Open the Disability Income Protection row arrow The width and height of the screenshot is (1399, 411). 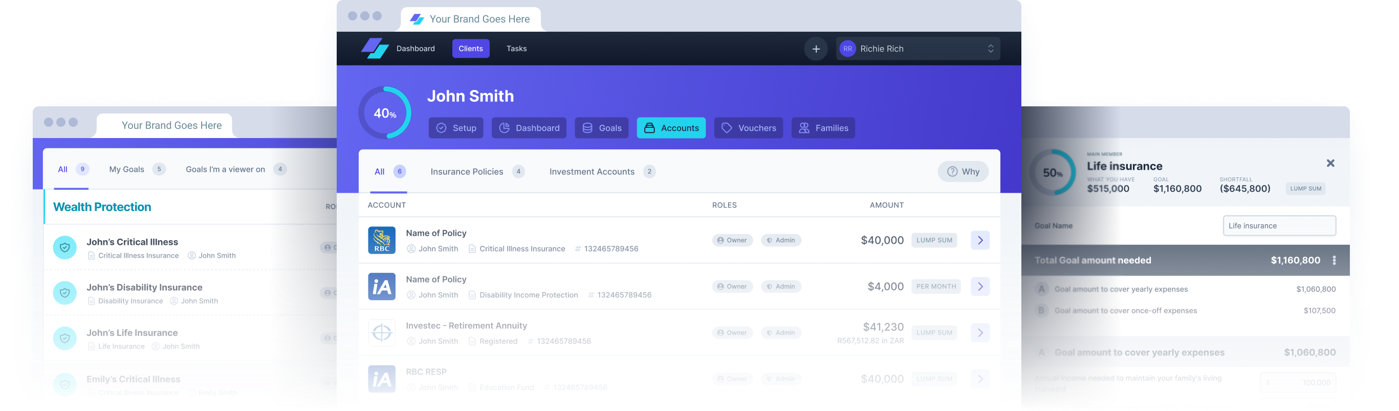980,286
